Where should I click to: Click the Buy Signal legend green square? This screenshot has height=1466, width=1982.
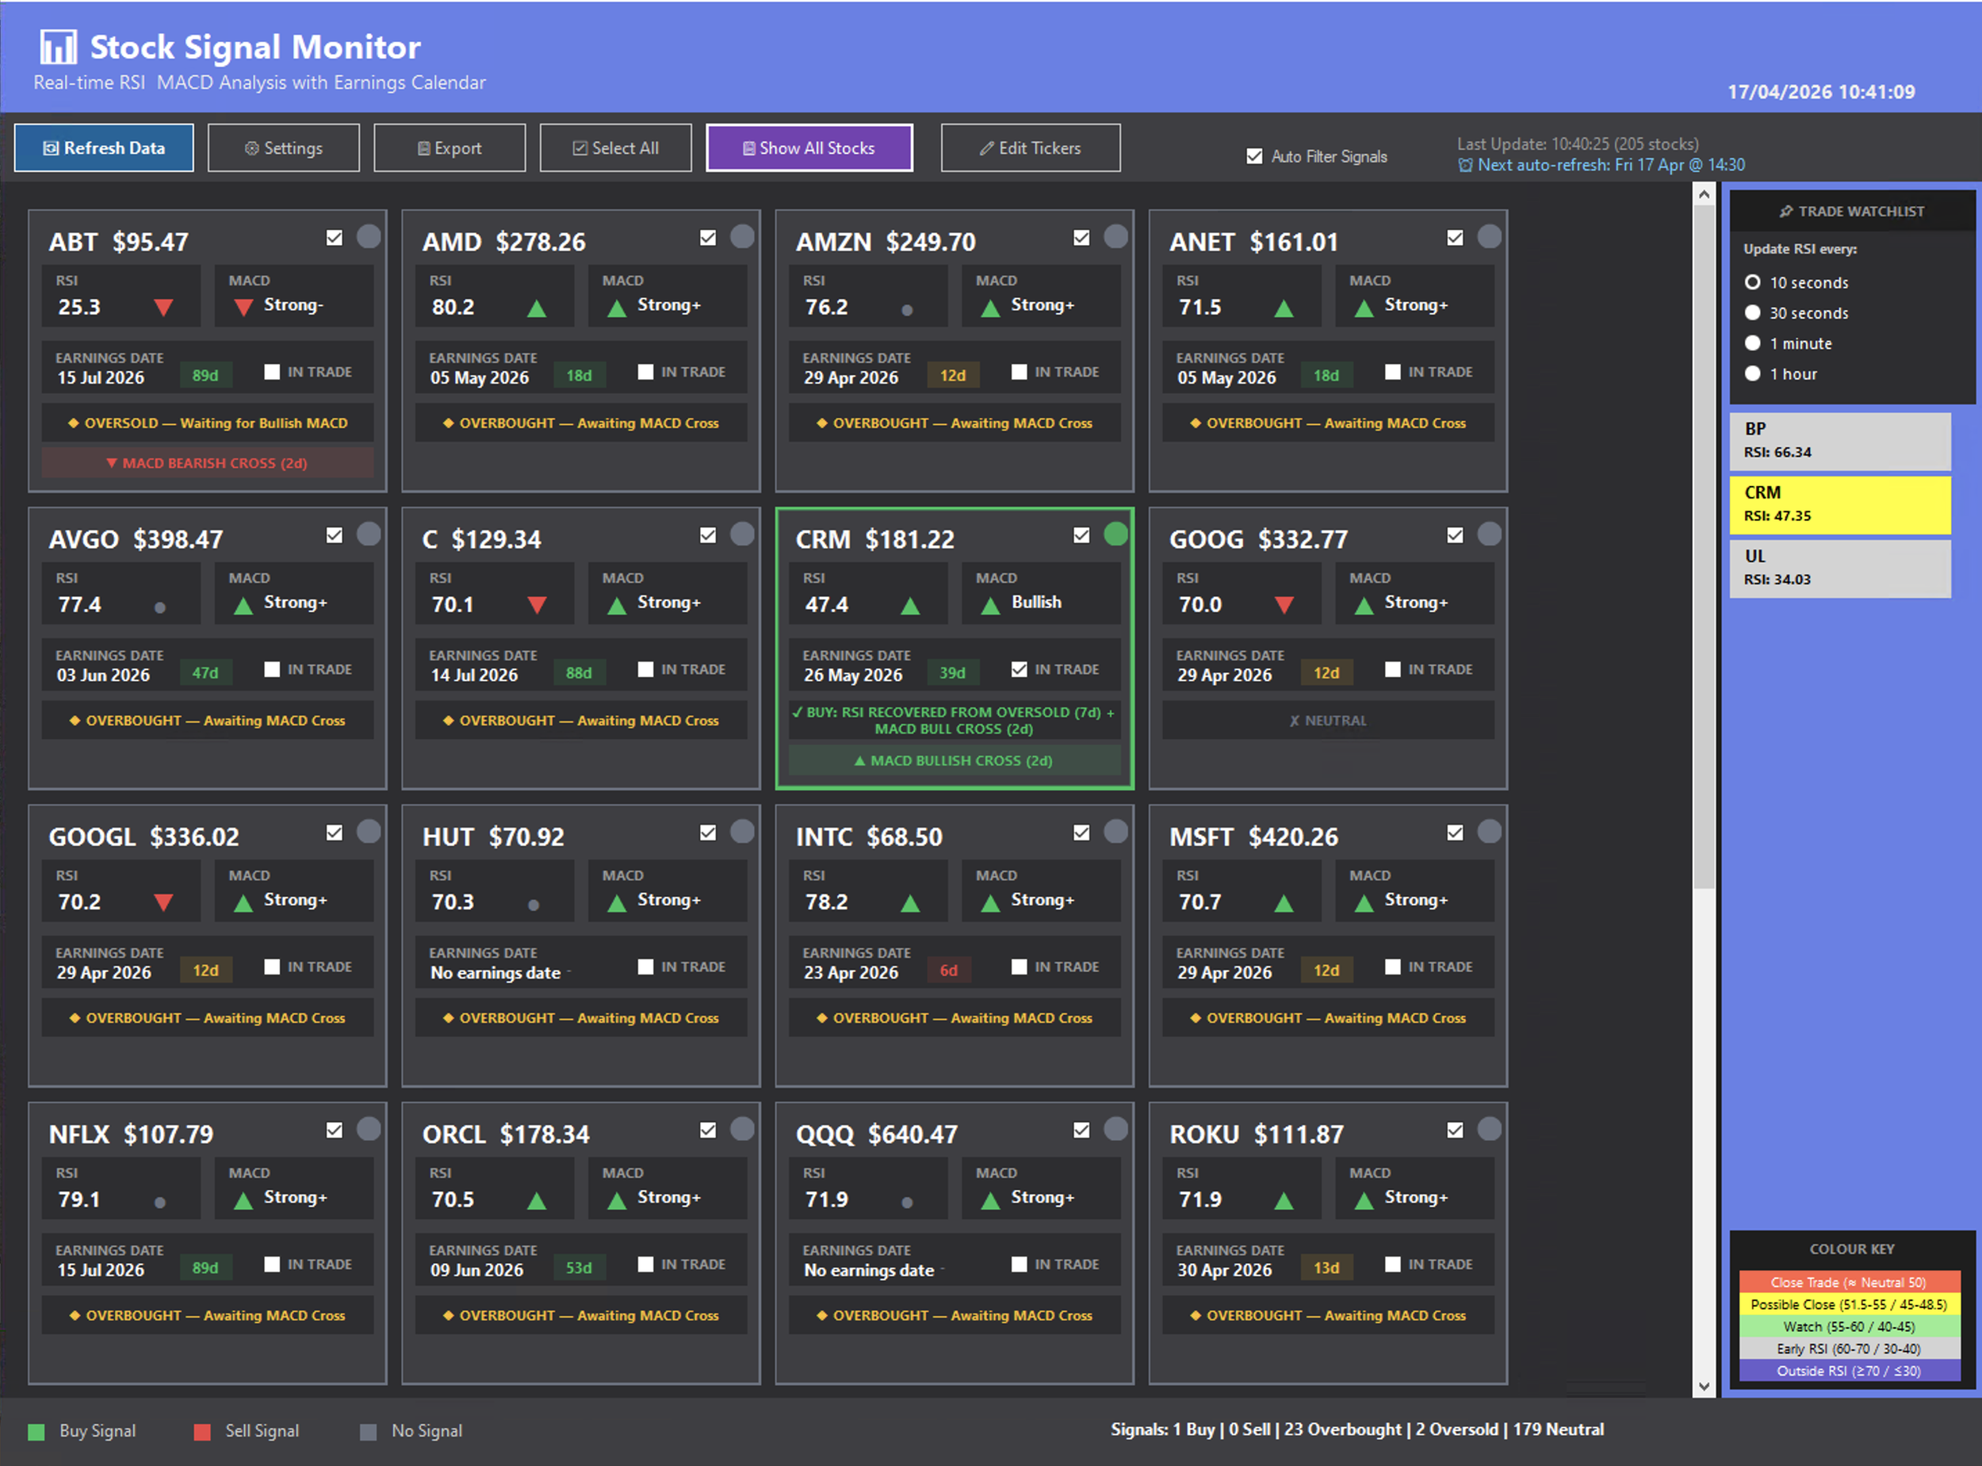(36, 1431)
